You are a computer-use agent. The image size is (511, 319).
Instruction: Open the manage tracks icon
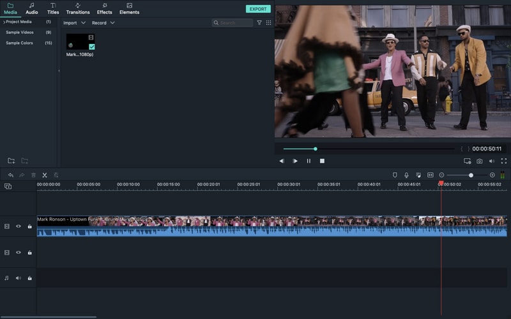click(8, 186)
